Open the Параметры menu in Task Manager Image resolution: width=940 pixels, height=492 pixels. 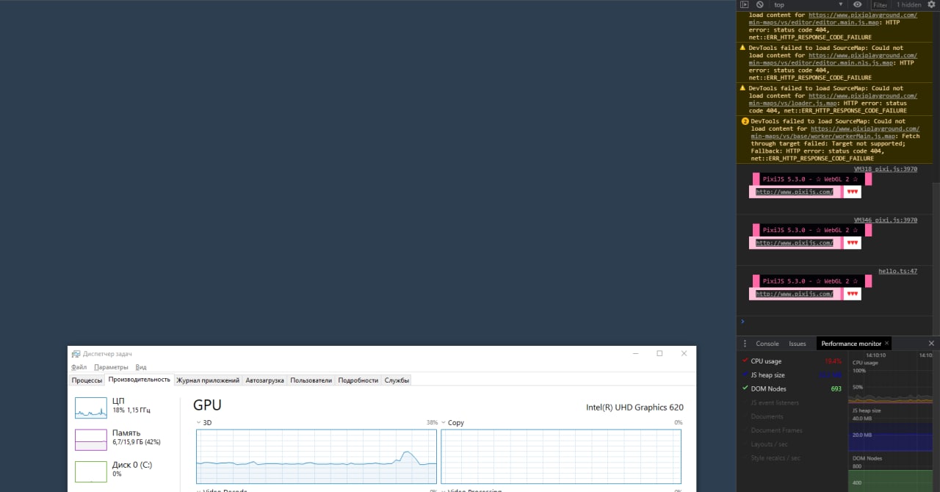click(x=111, y=367)
